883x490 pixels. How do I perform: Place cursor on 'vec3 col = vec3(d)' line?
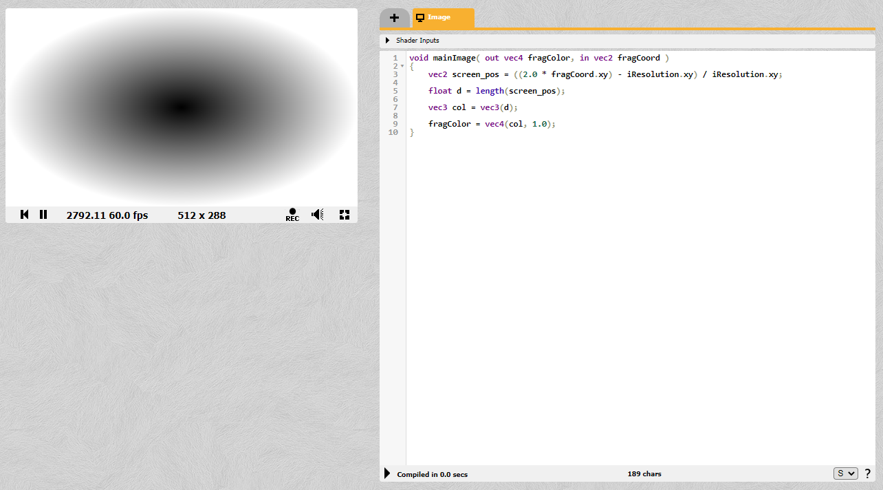(472, 107)
